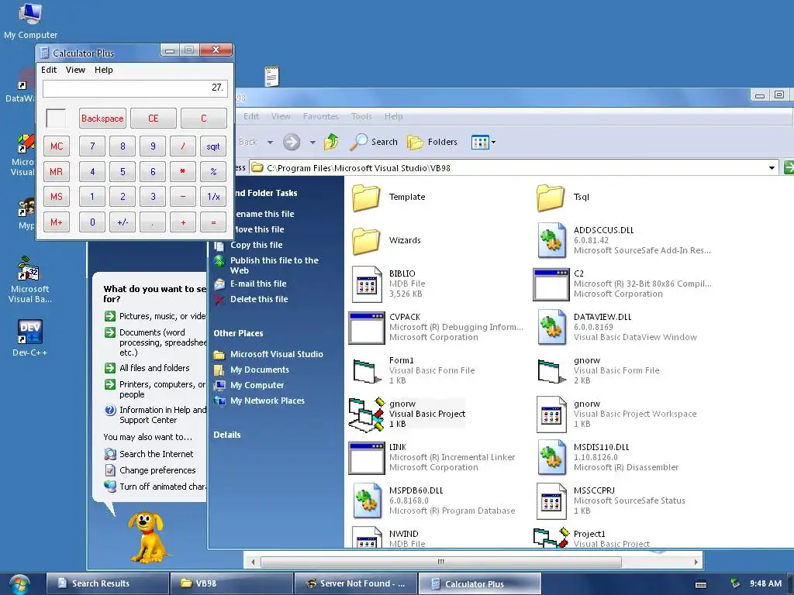The width and height of the screenshot is (794, 595).
Task: Click Change preferences in search companion
Action: (157, 470)
